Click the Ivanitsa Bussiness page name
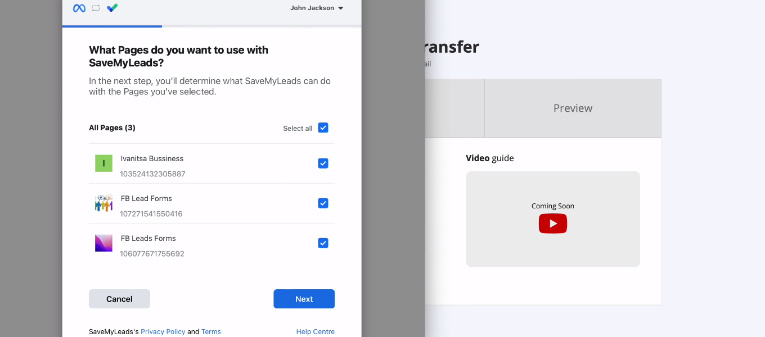This screenshot has height=337, width=765. point(152,158)
